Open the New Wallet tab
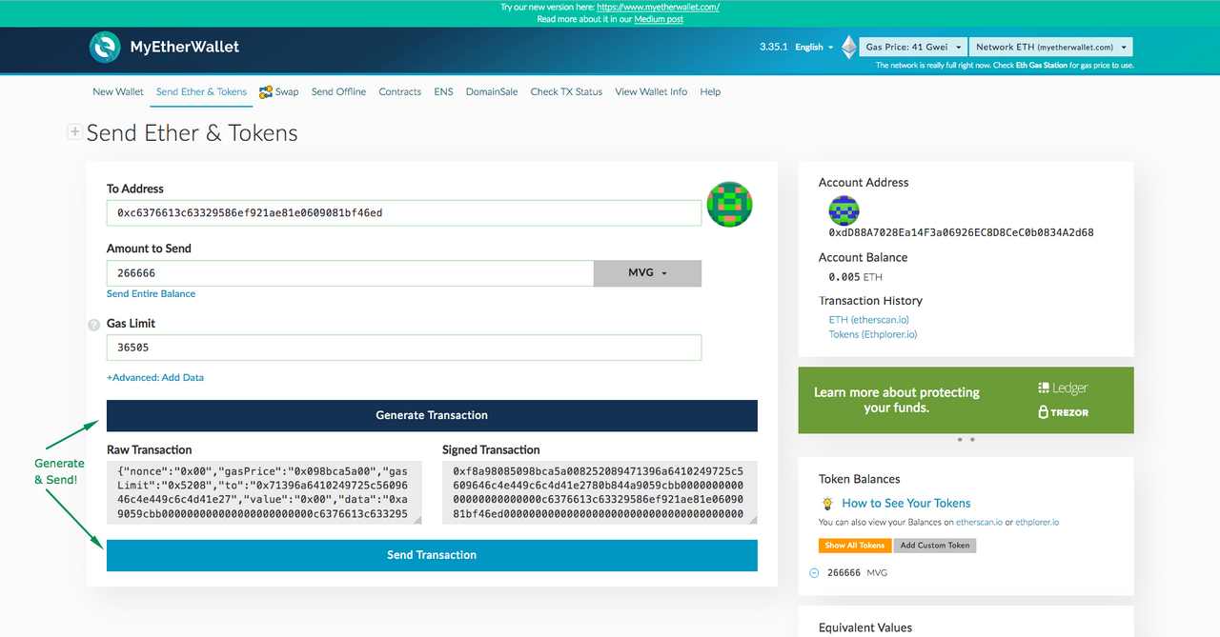 point(118,91)
